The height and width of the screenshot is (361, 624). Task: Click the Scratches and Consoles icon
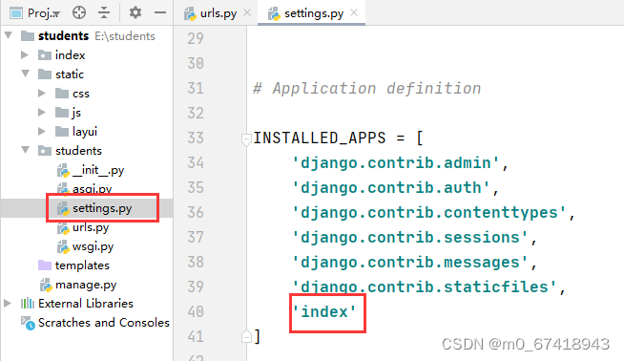(28, 323)
